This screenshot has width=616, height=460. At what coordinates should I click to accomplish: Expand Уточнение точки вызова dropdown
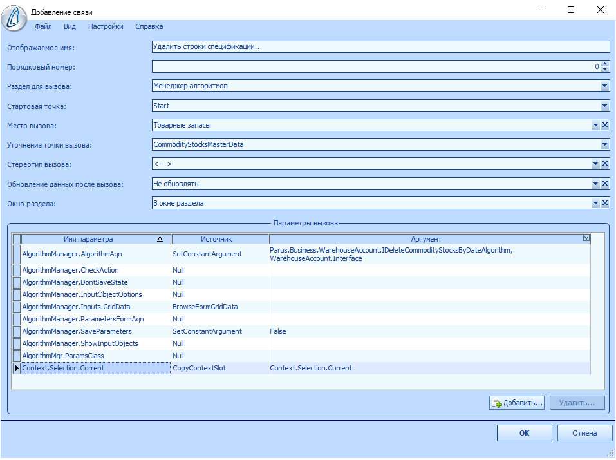604,144
